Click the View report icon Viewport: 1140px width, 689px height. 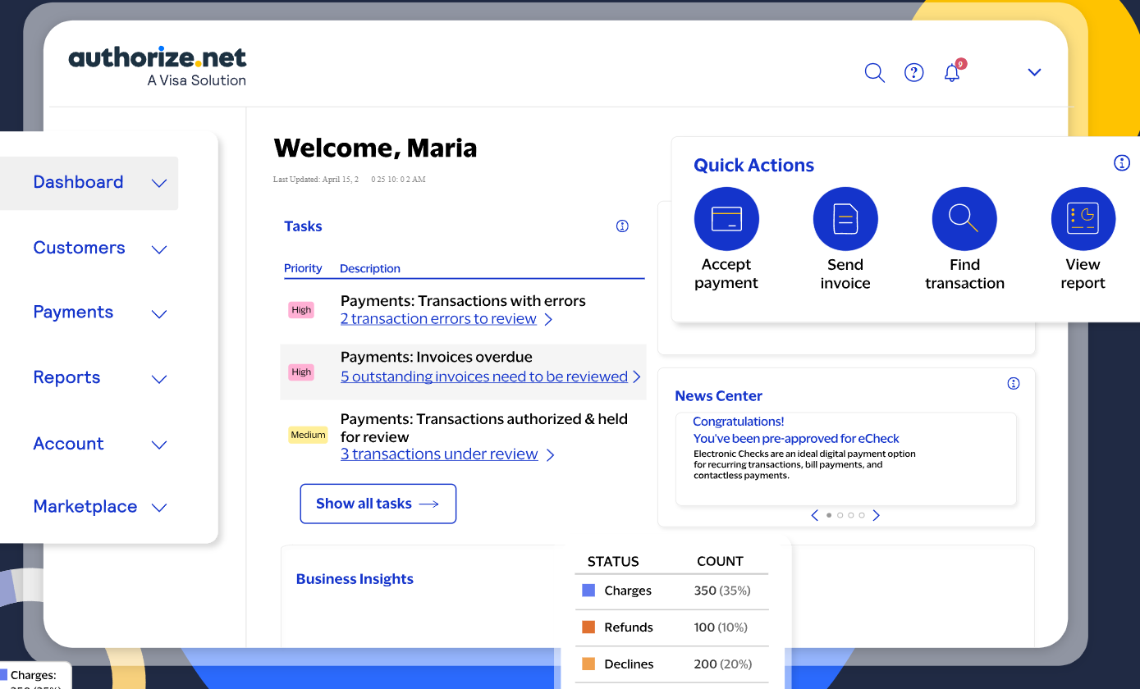tap(1083, 219)
